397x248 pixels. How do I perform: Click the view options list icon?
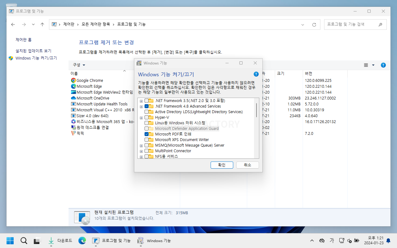366,65
